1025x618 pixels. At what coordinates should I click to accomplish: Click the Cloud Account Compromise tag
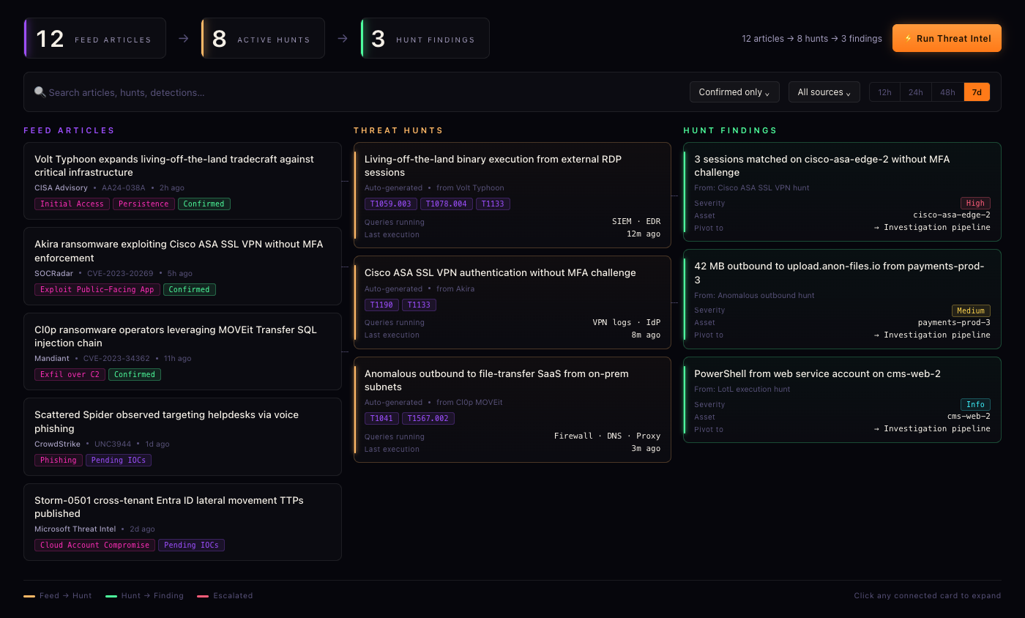point(94,545)
